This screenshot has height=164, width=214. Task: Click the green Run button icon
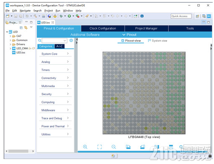click(69, 16)
